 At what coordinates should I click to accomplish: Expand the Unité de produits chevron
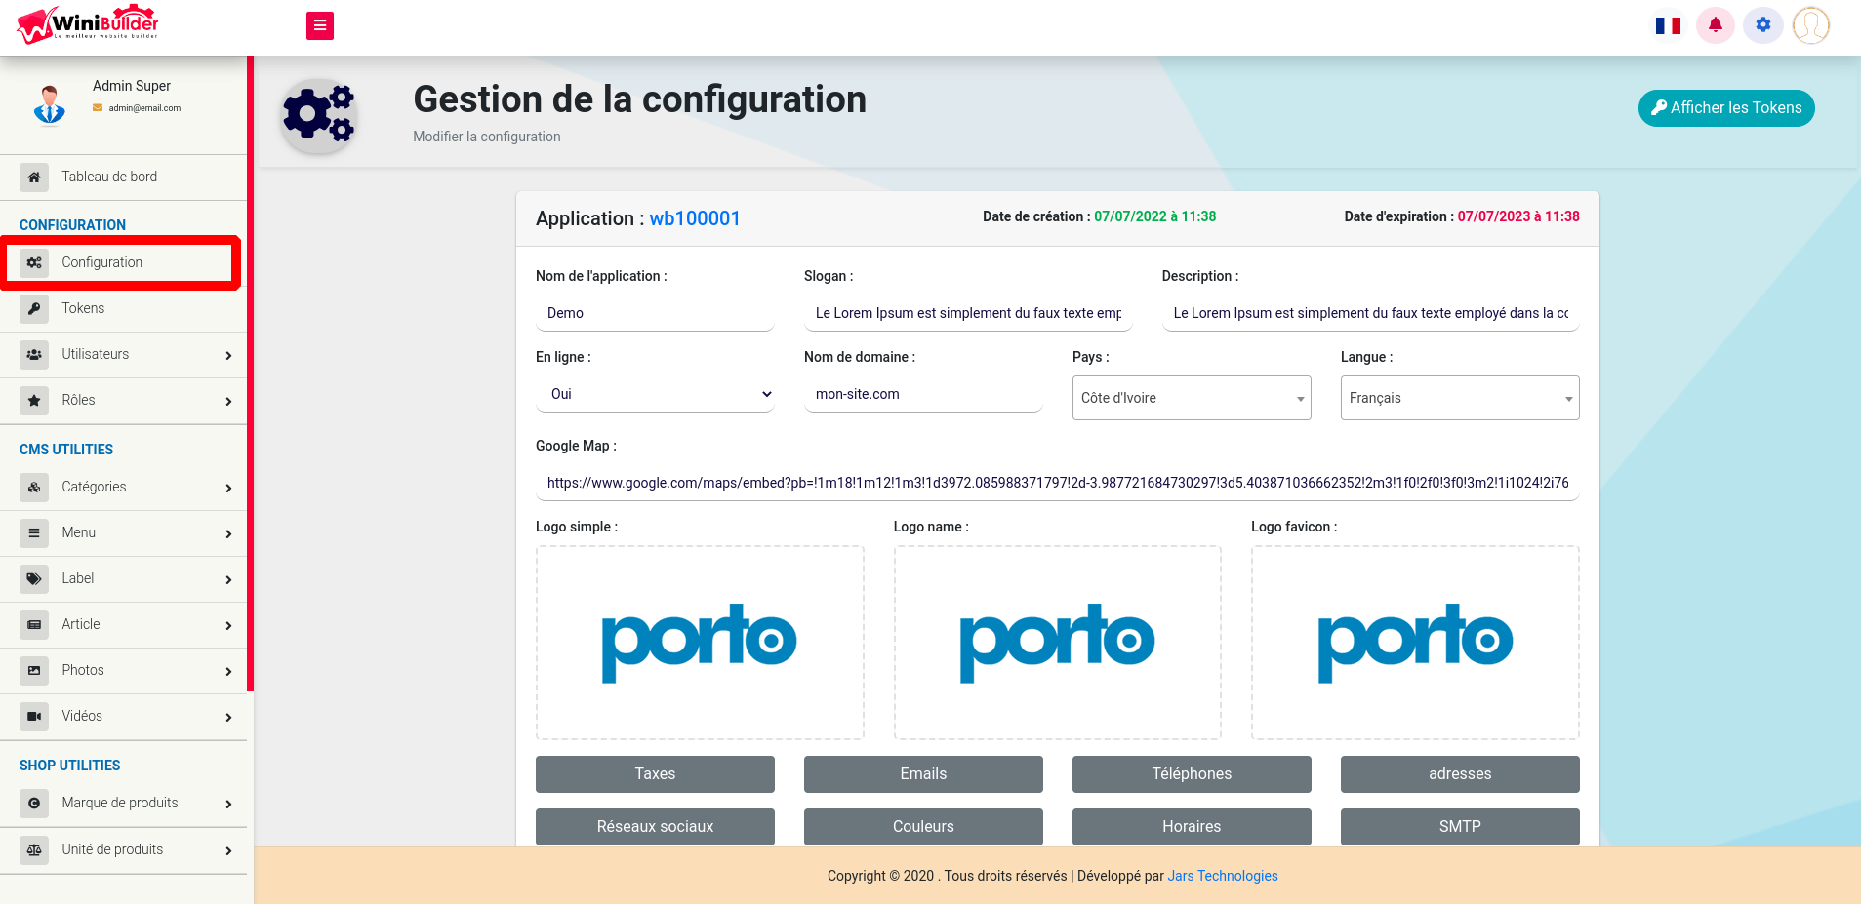228,850
